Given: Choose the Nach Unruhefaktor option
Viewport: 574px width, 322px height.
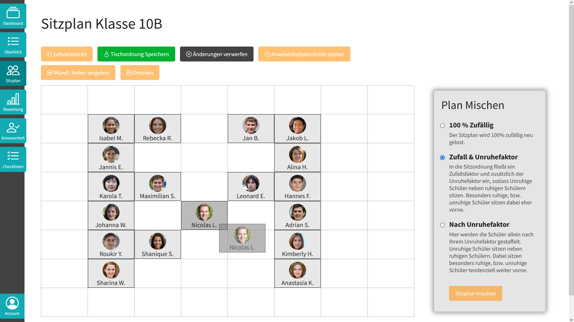Looking at the screenshot, I should point(442,225).
